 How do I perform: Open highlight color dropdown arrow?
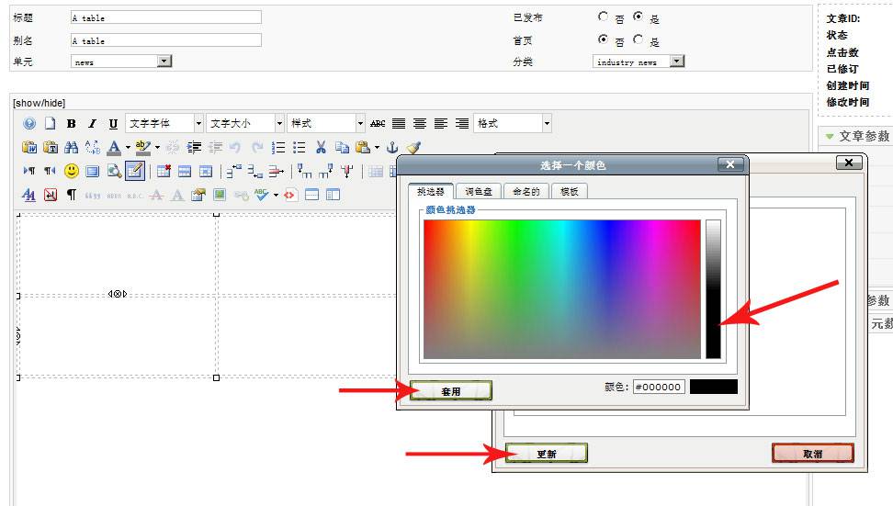click(157, 148)
